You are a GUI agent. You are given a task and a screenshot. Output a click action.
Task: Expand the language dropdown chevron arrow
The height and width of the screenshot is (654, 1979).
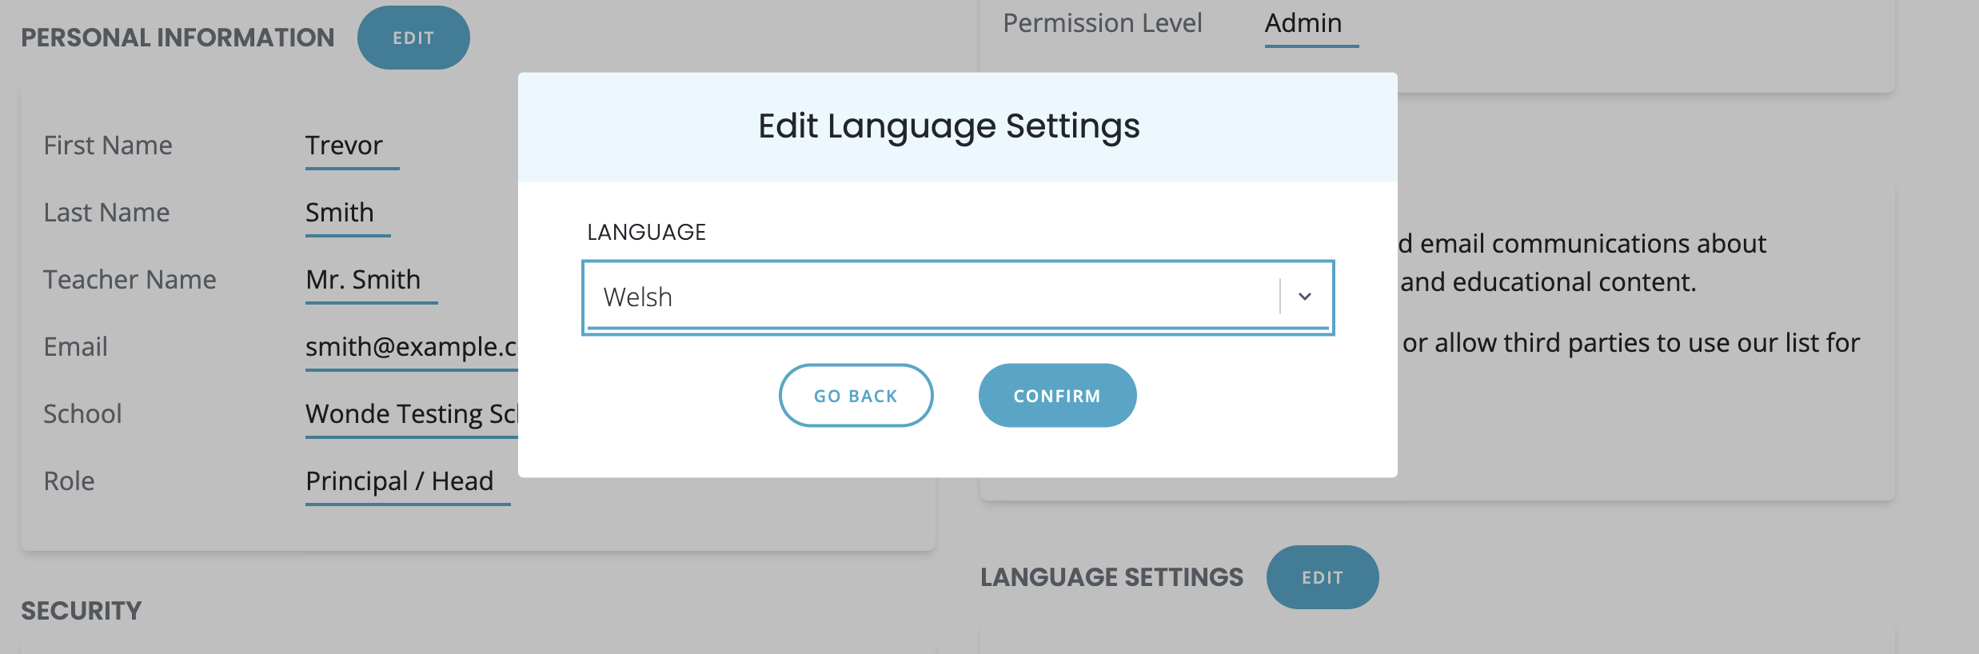click(1305, 297)
